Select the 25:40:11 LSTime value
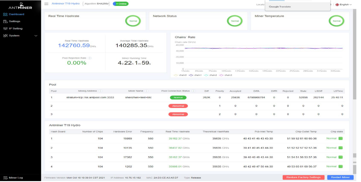Screen dimensions: 361x182 tap(337, 98)
